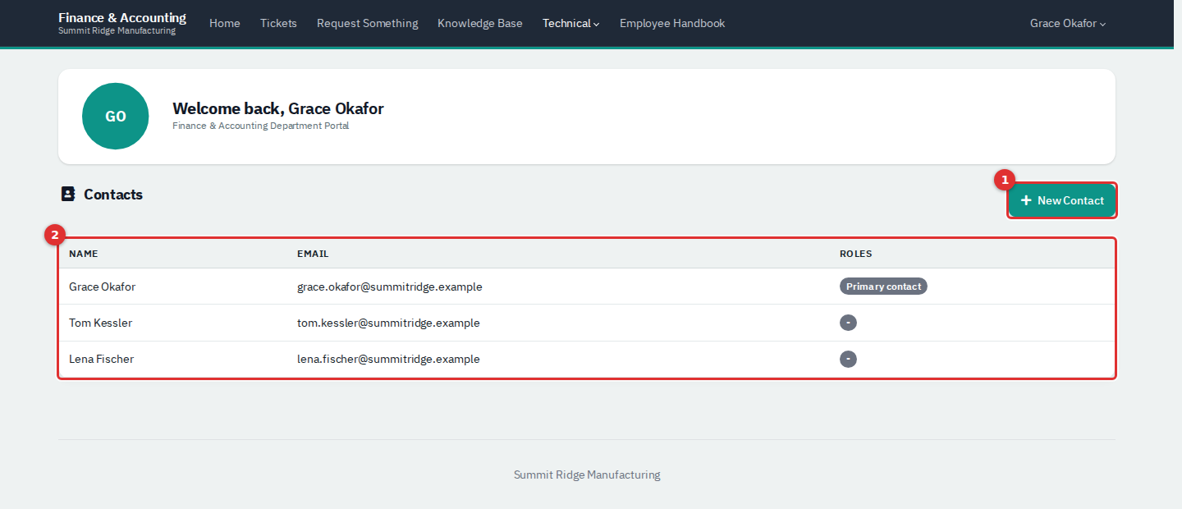Open the Employee Handbook link
The width and height of the screenshot is (1182, 509).
[x=672, y=23]
